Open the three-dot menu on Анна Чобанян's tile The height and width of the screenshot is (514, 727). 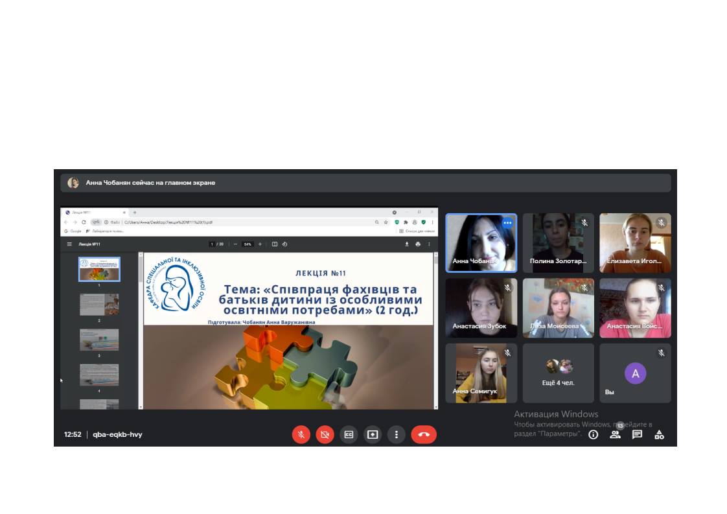point(507,223)
